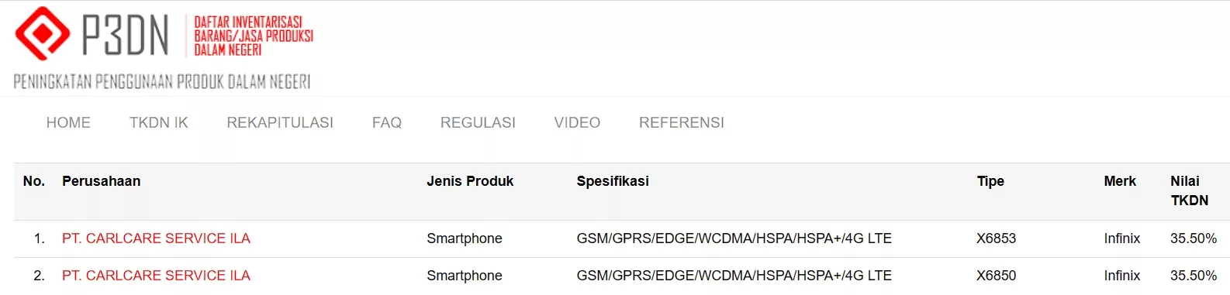Navigate to the VIDEO page
1230x295 pixels.
point(577,122)
